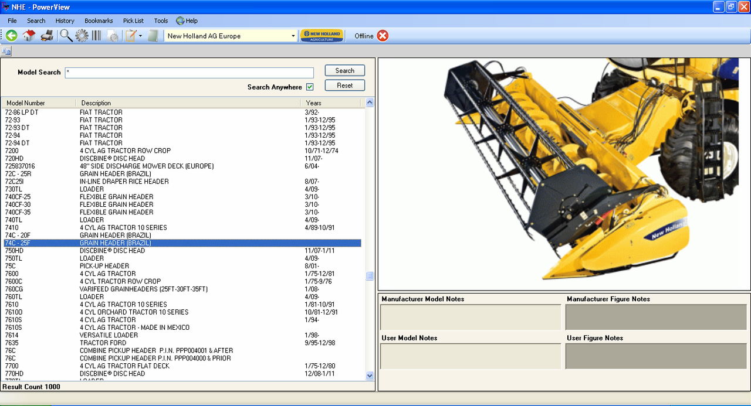The width and height of the screenshot is (751, 406).
Task: Select model row 750HD
Action: 181,251
